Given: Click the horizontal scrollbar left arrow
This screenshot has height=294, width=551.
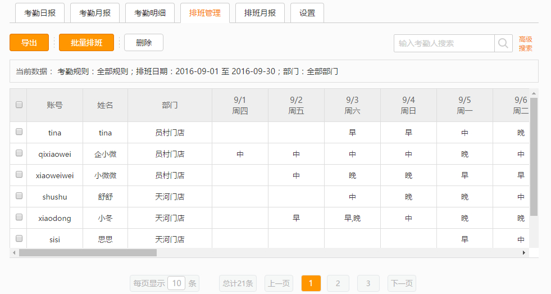Looking at the screenshot, I should [x=13, y=253].
